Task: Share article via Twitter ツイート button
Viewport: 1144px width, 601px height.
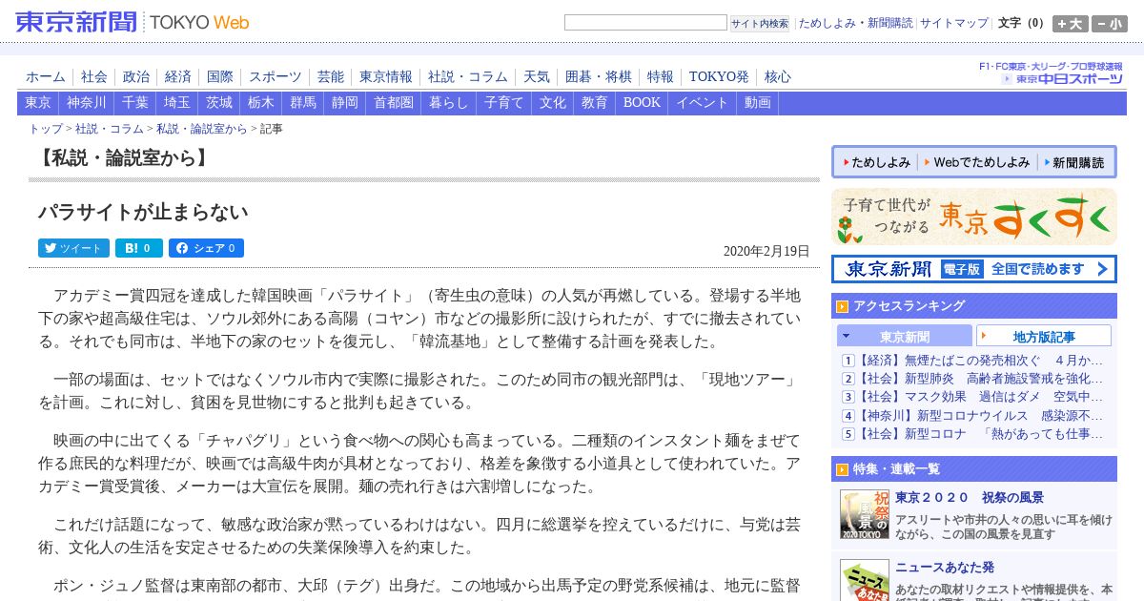Action: coord(73,248)
